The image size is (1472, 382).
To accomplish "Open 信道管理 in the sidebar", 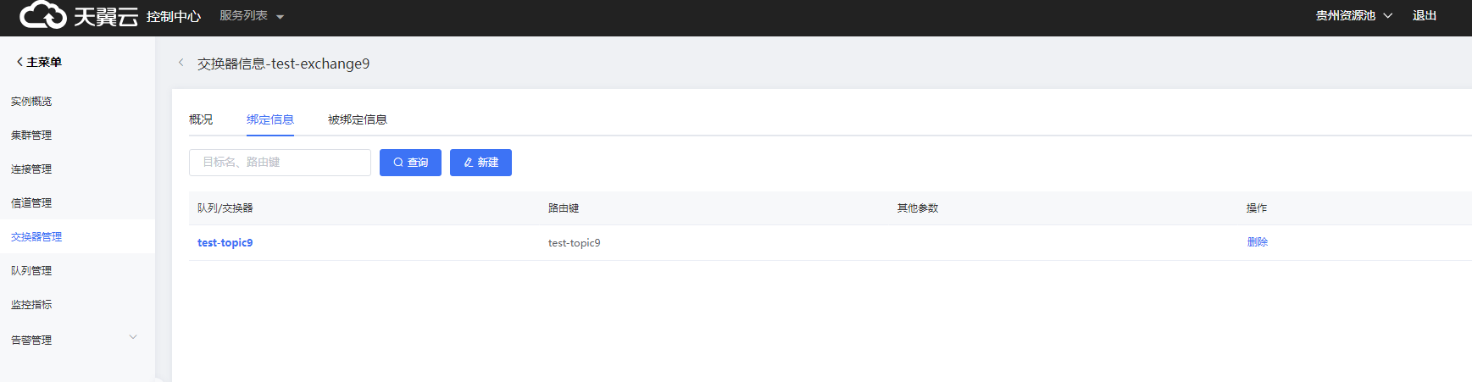I will tap(31, 203).
